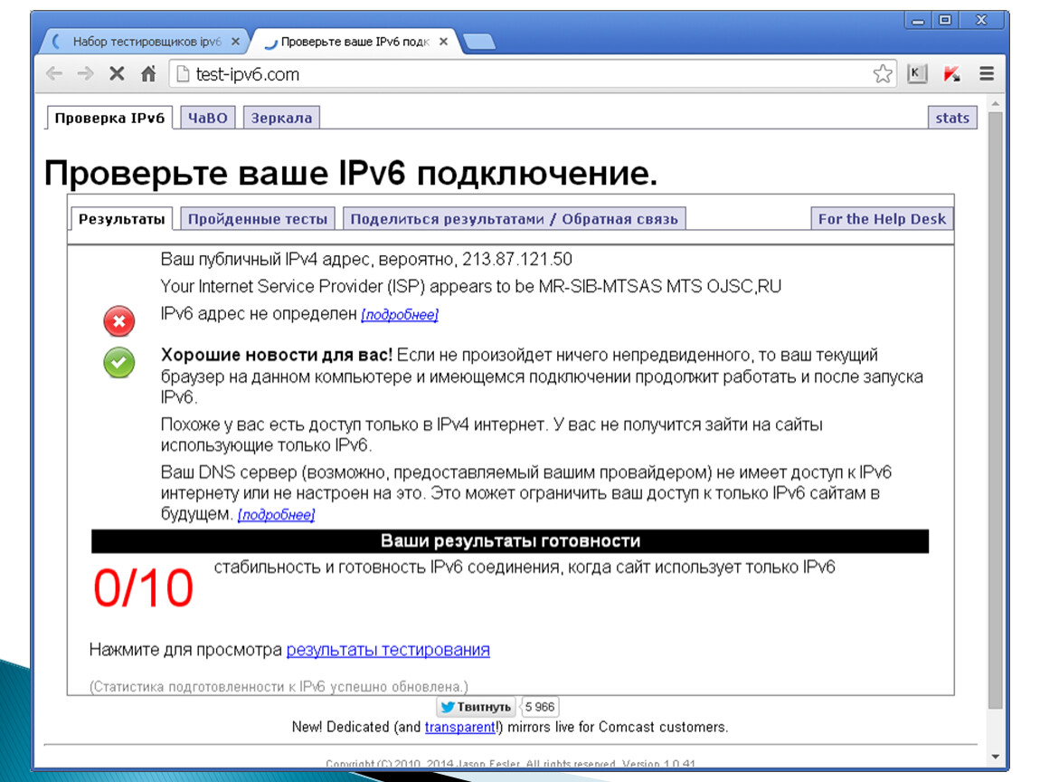Open the Зеркала tab
The image size is (1040, 782).
pyautogui.click(x=281, y=118)
